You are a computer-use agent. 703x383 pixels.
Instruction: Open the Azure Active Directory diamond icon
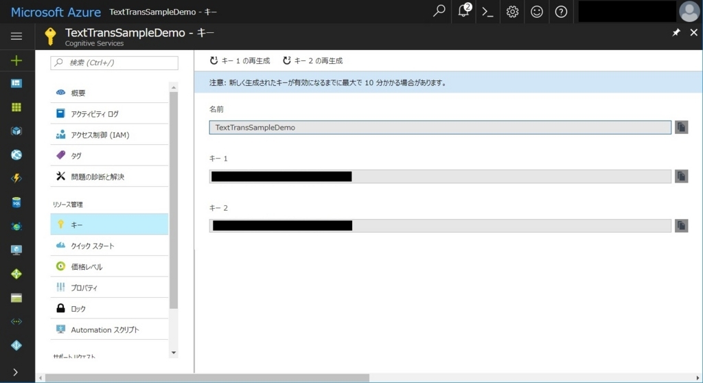[x=16, y=345]
